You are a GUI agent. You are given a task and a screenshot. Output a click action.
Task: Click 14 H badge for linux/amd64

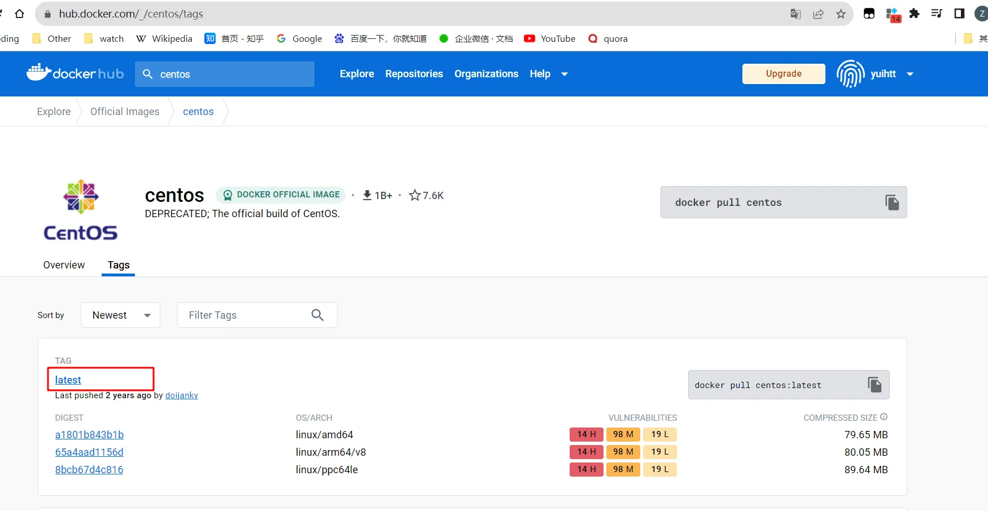587,434
